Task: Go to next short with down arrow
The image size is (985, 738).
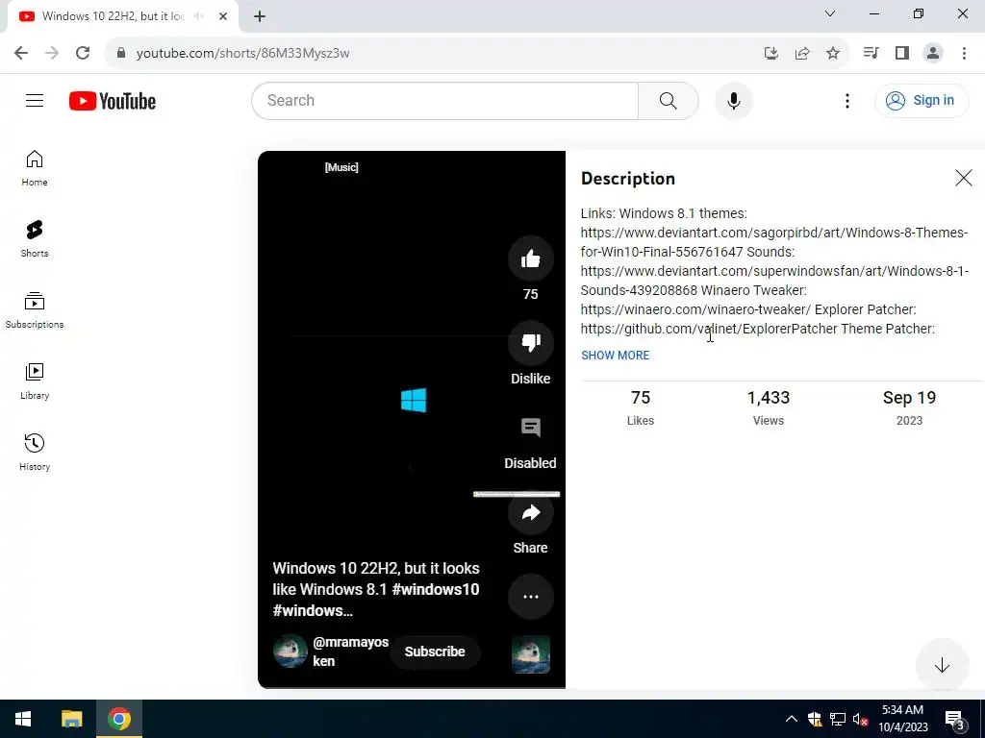Action: click(941, 665)
